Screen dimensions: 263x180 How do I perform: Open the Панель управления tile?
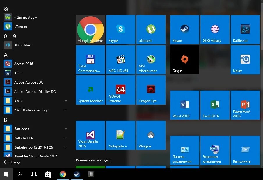tap(185, 150)
